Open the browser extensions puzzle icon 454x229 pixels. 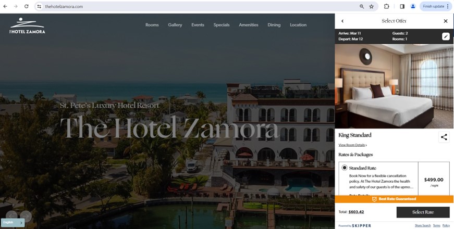[x=387, y=6]
